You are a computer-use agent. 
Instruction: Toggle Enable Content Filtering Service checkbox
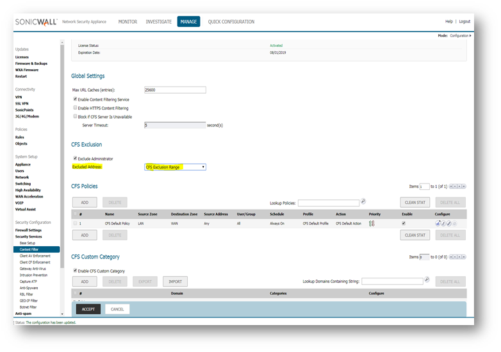pos(75,99)
